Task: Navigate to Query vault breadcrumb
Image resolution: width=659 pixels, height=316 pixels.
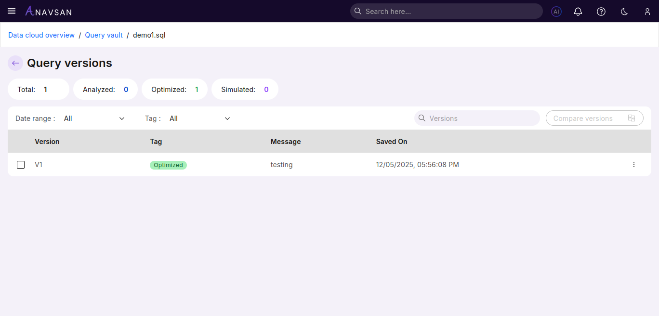Action: [104, 35]
